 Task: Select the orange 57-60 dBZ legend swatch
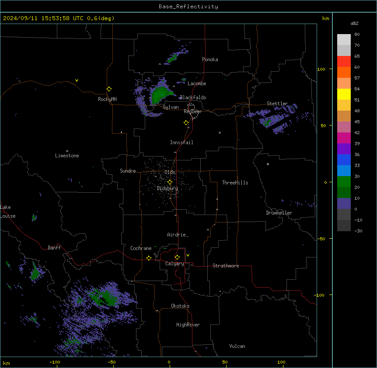pos(344,73)
